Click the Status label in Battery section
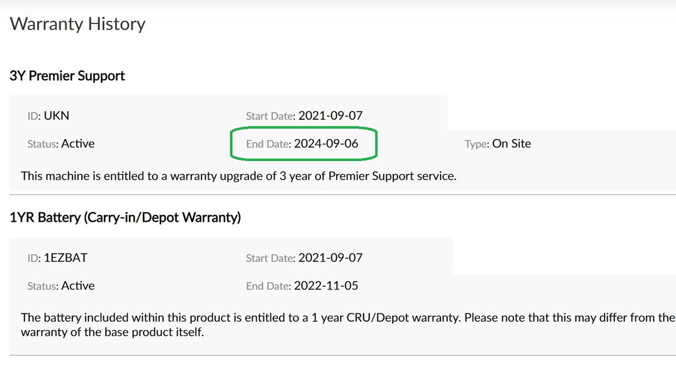Viewport: 676px width, 368px height. point(42,286)
